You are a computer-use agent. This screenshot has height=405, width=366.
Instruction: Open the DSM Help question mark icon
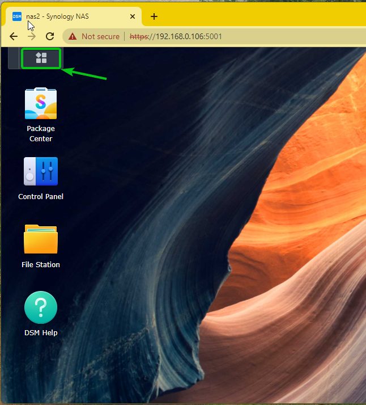point(41,307)
